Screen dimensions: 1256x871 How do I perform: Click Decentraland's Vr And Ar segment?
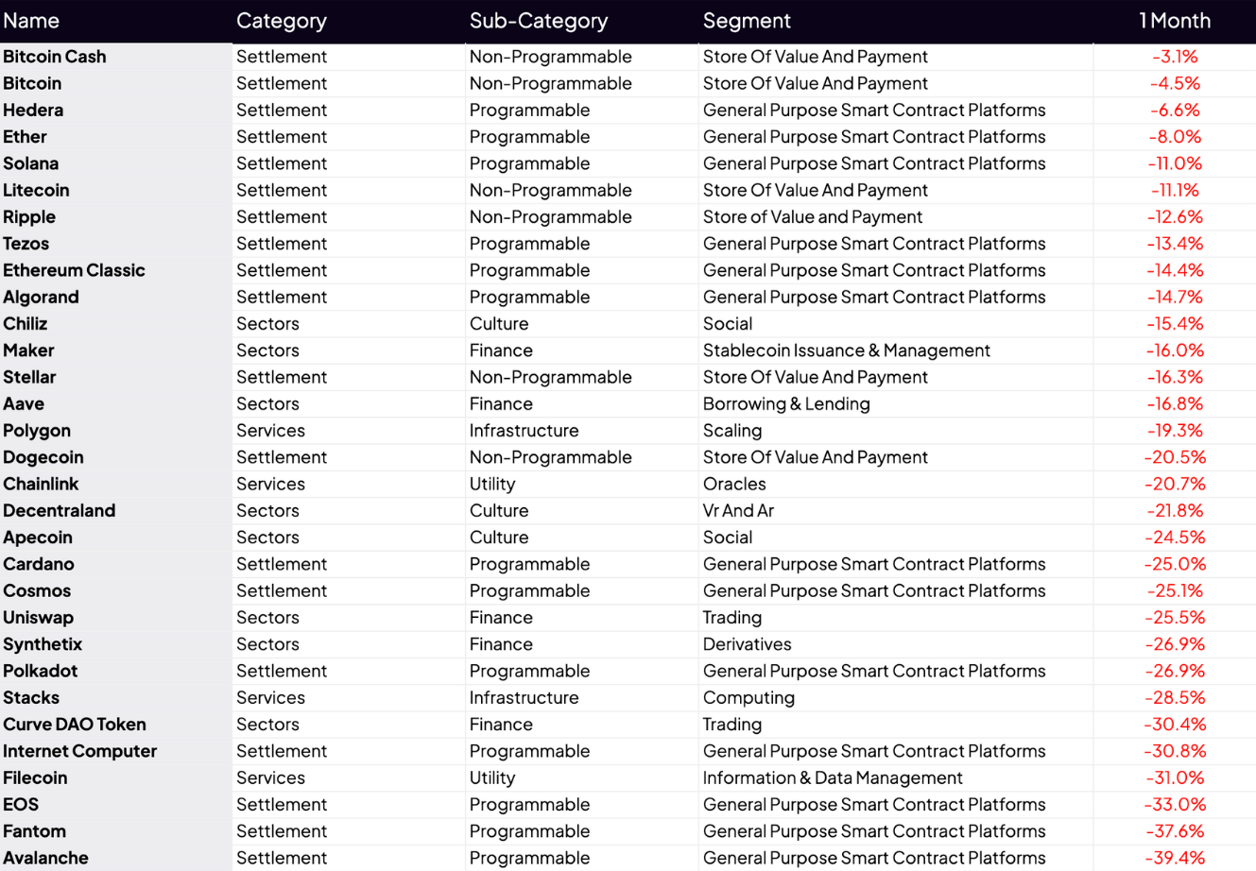click(738, 511)
